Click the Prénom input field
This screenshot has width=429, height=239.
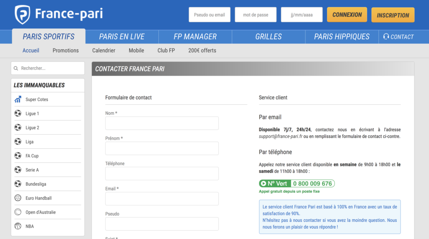pyautogui.click(x=162, y=148)
